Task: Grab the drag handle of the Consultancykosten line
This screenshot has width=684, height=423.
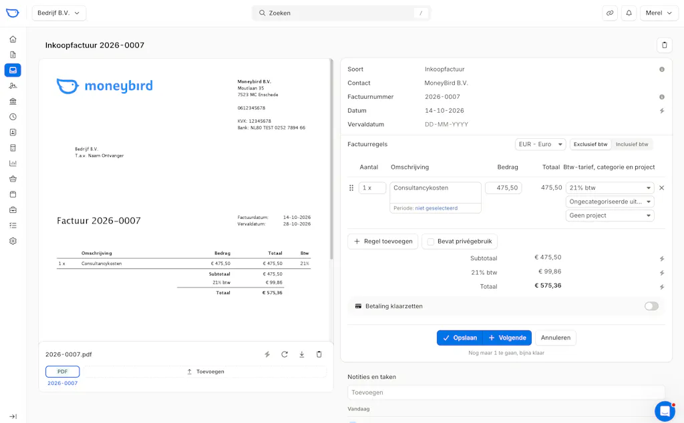Action: (351, 187)
